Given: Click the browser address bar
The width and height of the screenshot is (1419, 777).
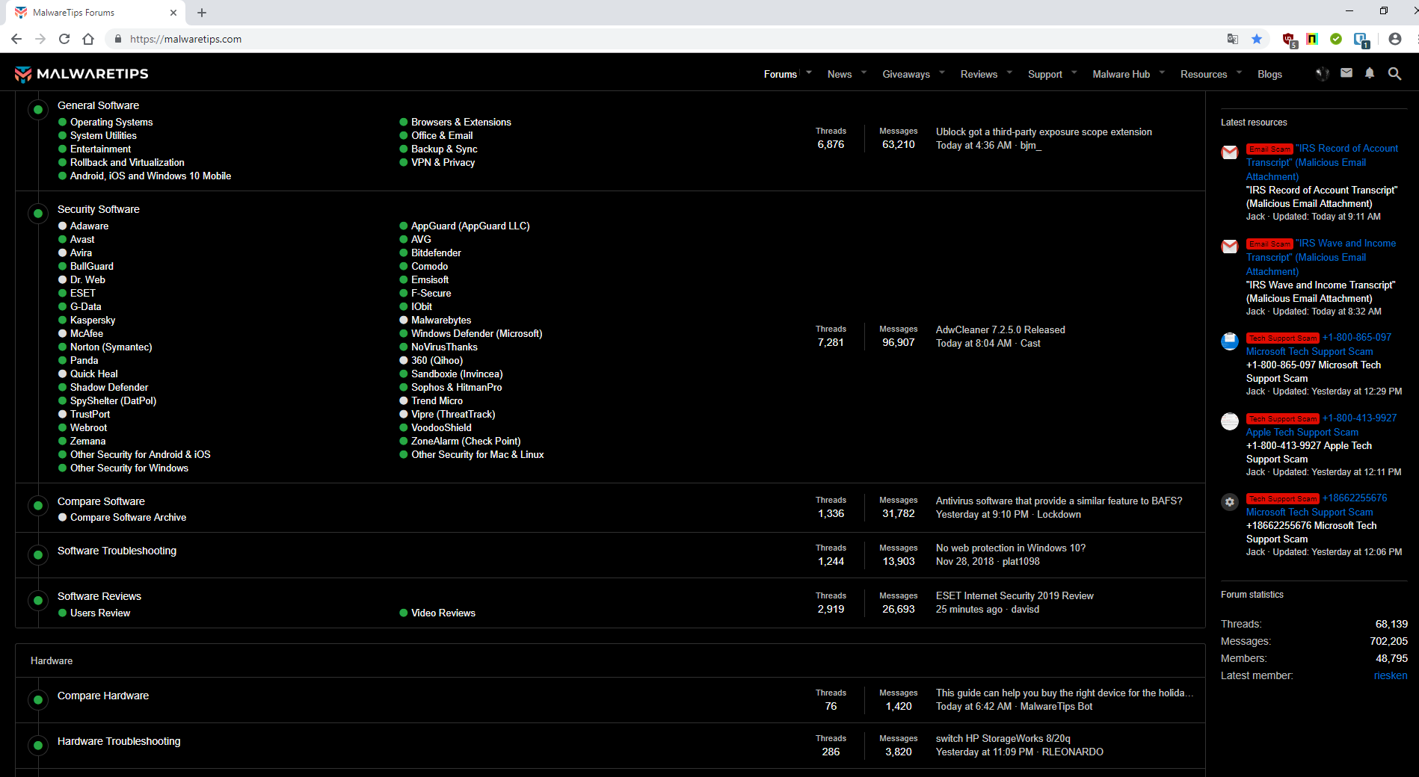Looking at the screenshot, I should pyautogui.click(x=598, y=39).
